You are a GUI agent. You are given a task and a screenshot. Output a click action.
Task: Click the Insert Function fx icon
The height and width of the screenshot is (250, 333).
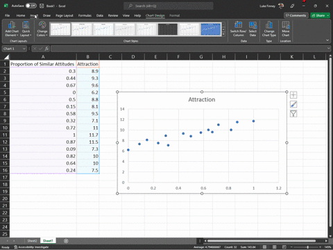[x=46, y=49]
